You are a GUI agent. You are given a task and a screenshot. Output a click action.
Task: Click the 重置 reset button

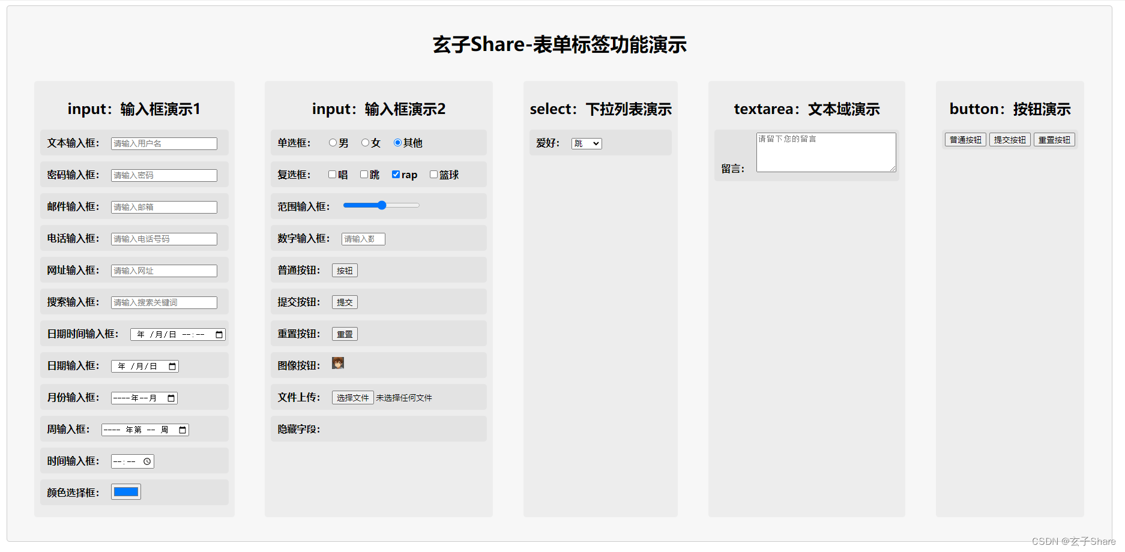pos(345,334)
